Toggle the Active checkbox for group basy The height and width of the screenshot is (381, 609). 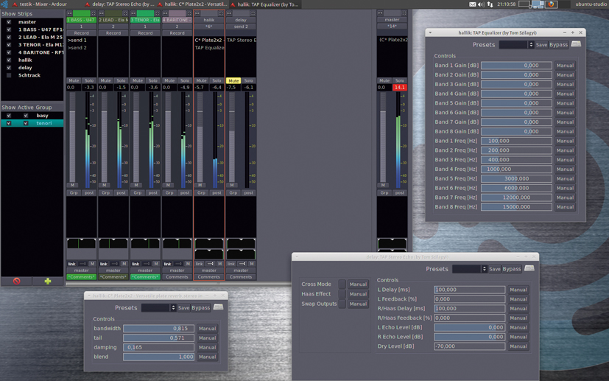26,116
